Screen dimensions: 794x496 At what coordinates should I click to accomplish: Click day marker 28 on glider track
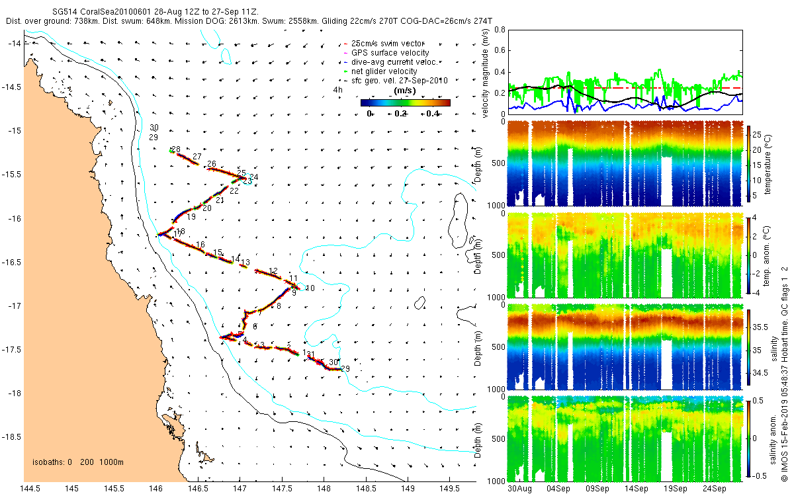(175, 149)
